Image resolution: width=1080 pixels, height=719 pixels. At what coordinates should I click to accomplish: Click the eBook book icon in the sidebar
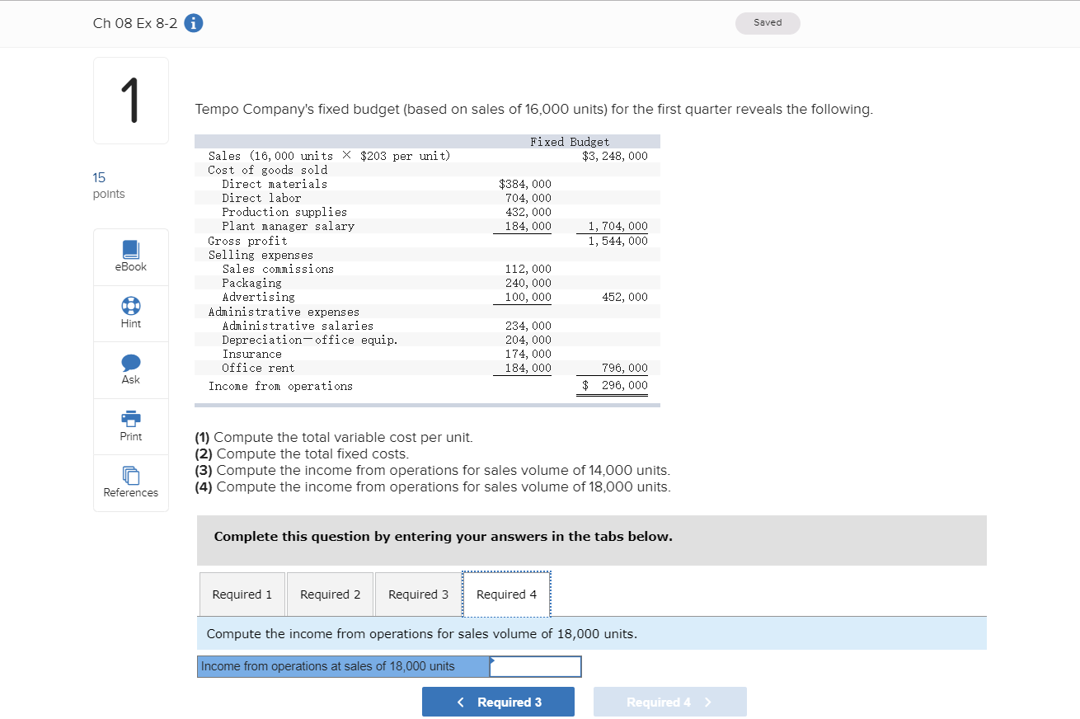130,251
